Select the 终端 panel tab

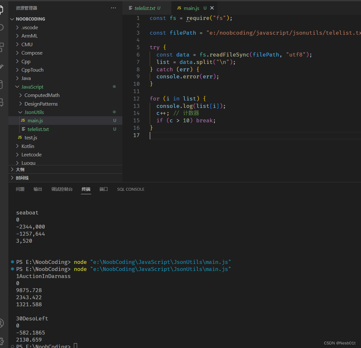point(86,189)
